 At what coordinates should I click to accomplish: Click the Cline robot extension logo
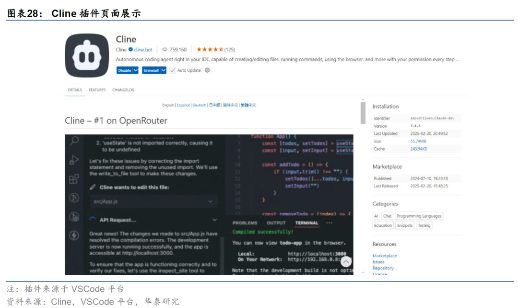(87, 55)
